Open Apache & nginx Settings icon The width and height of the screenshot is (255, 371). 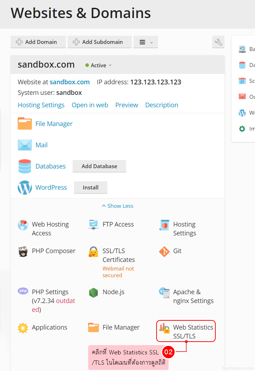click(164, 293)
